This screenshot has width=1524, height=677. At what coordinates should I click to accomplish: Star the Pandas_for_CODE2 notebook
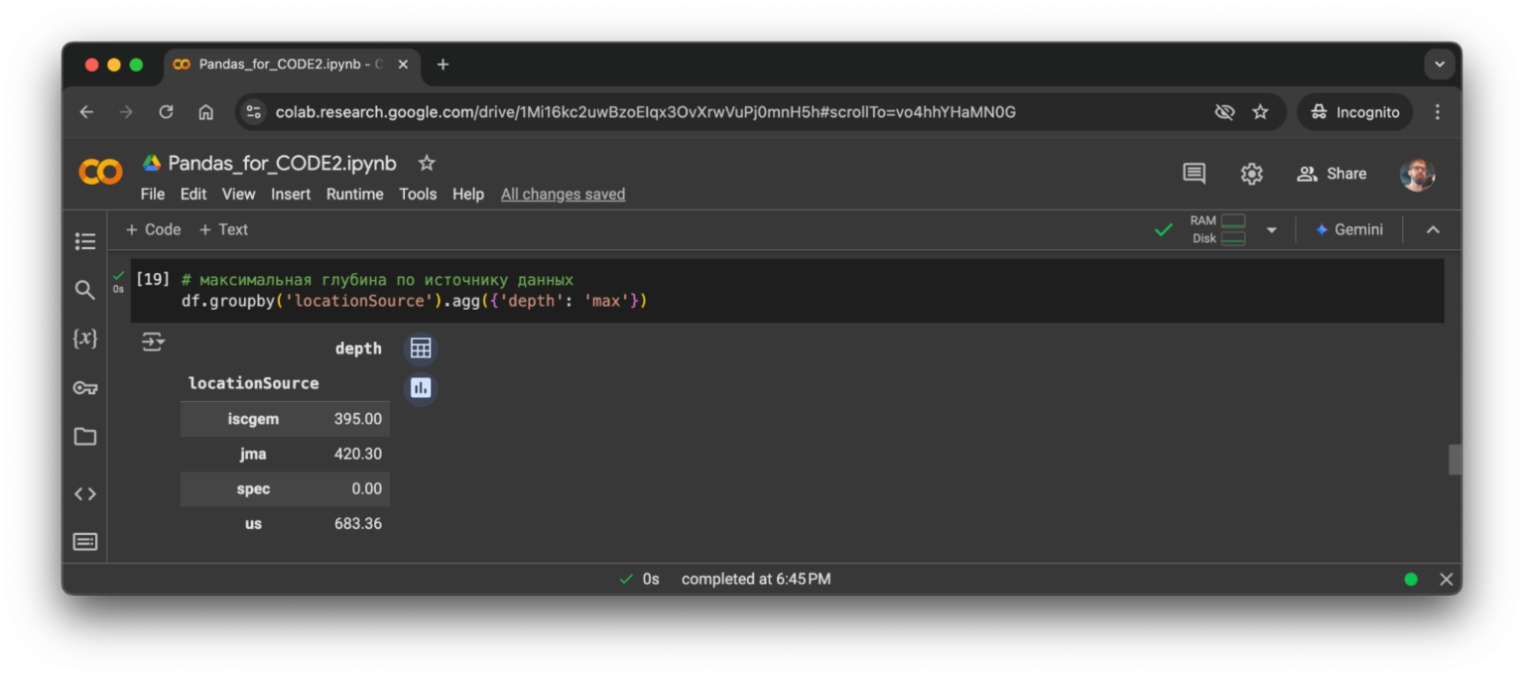click(427, 162)
